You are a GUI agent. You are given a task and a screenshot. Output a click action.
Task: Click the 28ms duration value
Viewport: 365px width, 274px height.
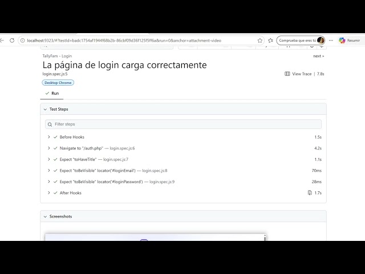click(x=317, y=182)
